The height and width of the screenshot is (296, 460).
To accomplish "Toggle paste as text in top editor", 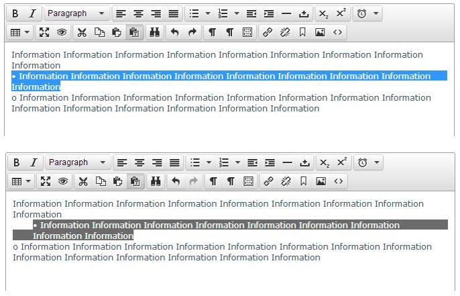I will tap(134, 32).
